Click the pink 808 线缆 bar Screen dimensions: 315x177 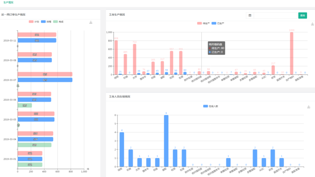tap(116, 58)
